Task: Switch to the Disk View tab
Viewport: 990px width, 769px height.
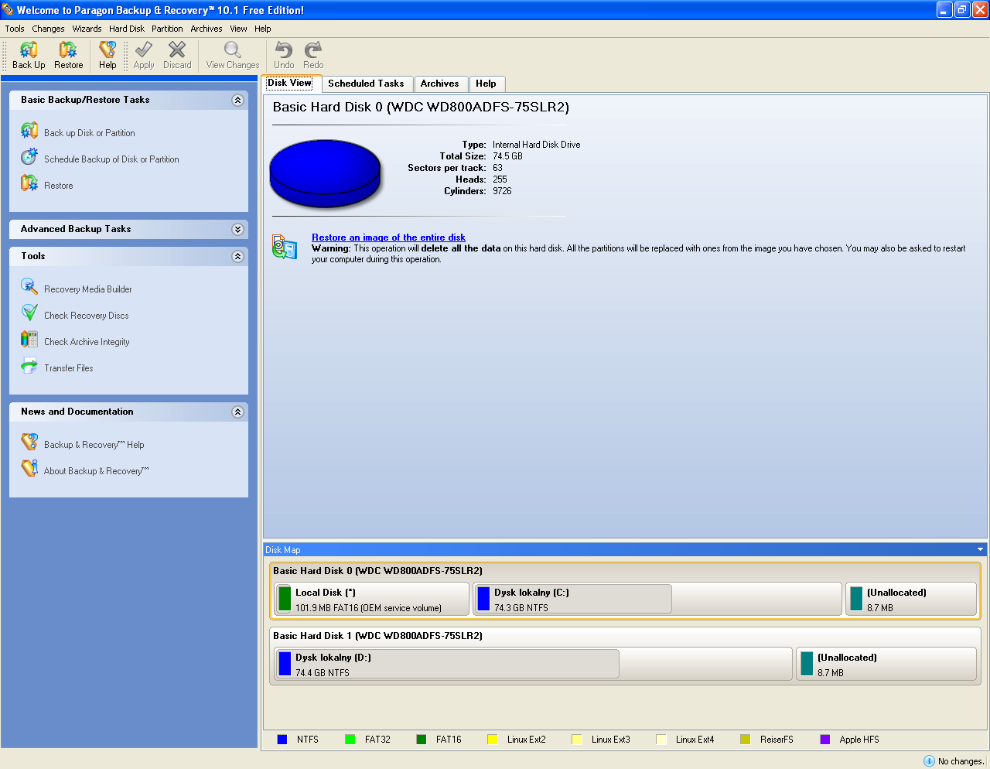Action: (290, 83)
